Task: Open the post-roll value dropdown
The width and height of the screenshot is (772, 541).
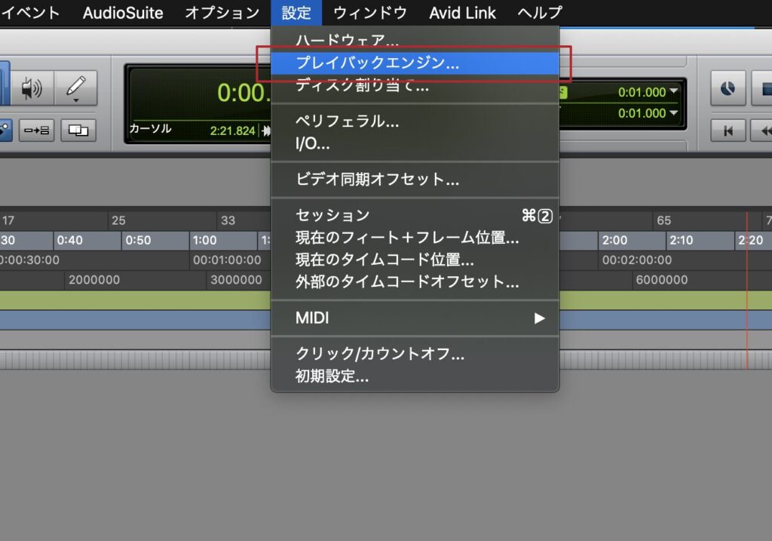Action: 675,113
